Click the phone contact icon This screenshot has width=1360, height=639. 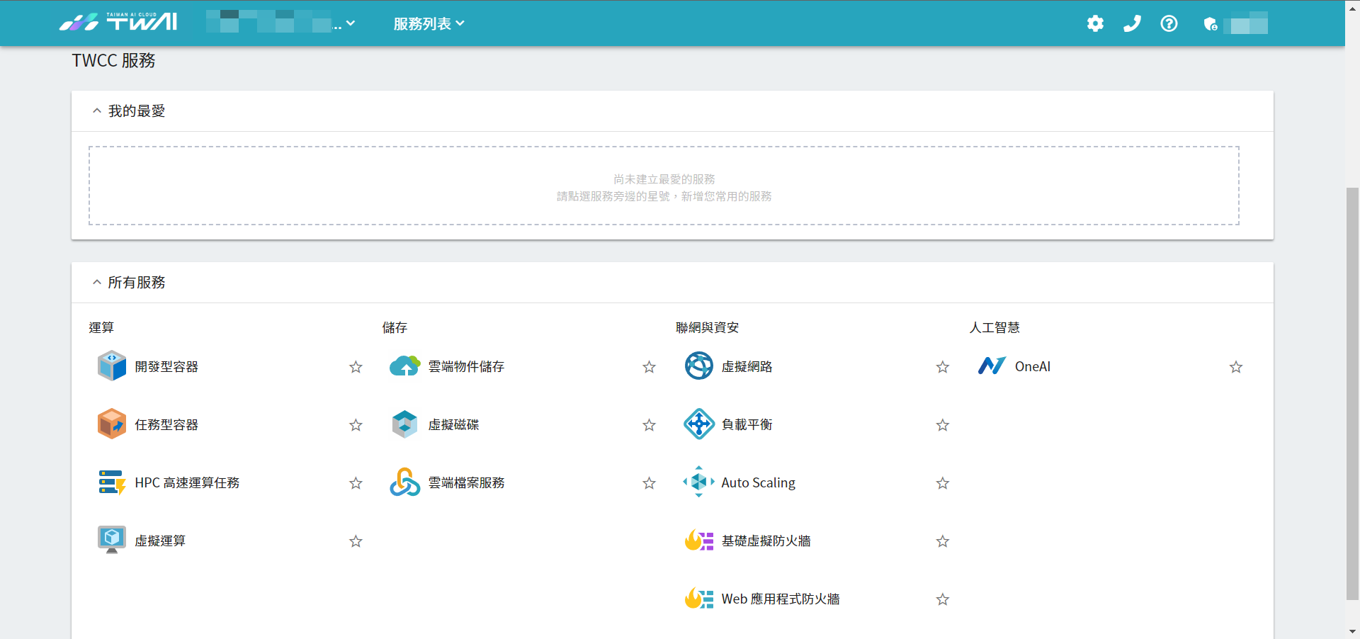(1132, 23)
